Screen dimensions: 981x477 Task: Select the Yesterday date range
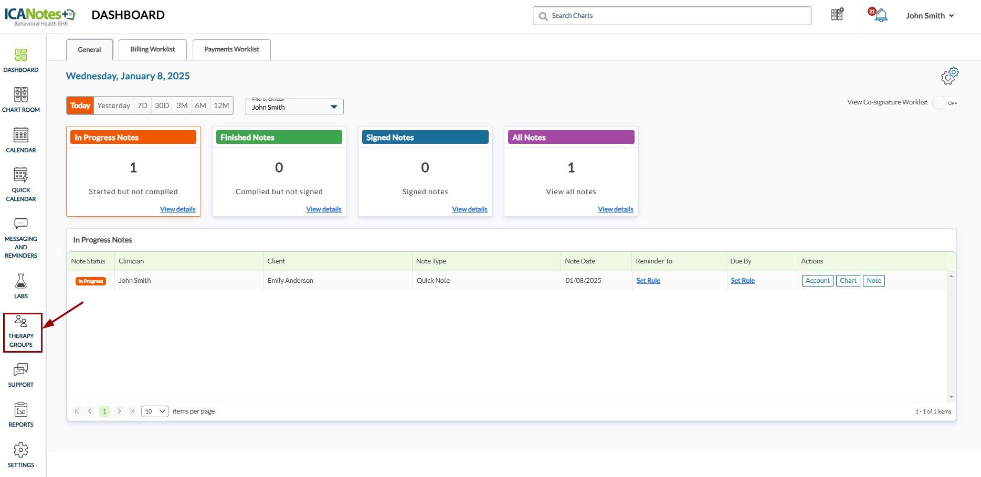tap(113, 105)
